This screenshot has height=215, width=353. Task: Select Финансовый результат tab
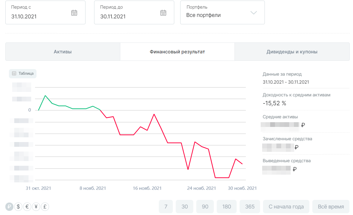click(177, 52)
